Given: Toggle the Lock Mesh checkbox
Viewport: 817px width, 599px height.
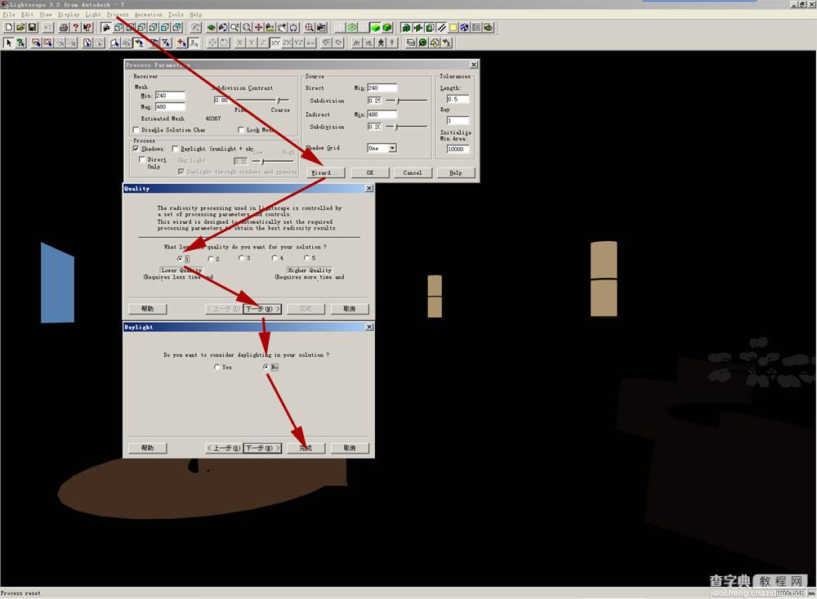Looking at the screenshot, I should pyautogui.click(x=241, y=129).
